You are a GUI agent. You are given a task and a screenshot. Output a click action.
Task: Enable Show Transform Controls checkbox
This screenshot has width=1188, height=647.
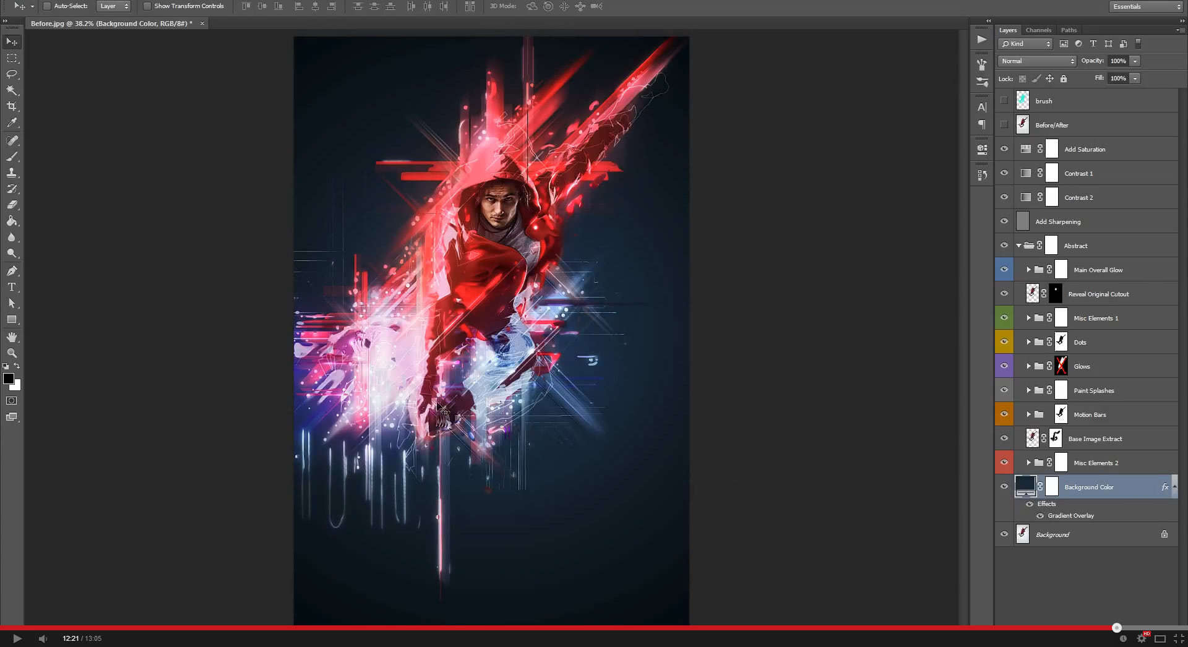pyautogui.click(x=147, y=6)
